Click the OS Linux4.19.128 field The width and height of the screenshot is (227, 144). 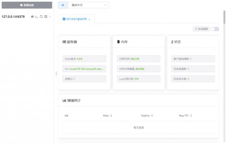click(84, 69)
